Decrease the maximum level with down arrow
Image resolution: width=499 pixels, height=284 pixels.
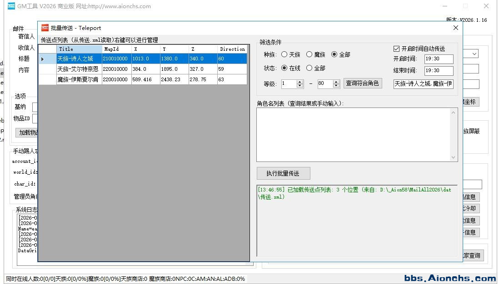tap(336, 86)
